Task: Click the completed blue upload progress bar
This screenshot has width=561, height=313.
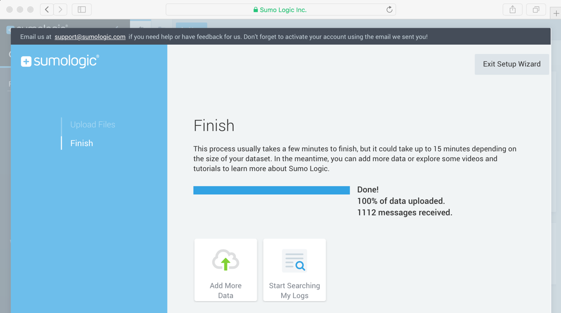Action: pos(271,190)
